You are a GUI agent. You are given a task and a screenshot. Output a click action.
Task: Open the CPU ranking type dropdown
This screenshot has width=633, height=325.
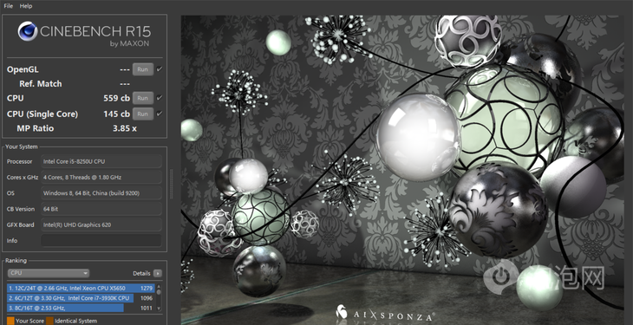click(x=49, y=273)
